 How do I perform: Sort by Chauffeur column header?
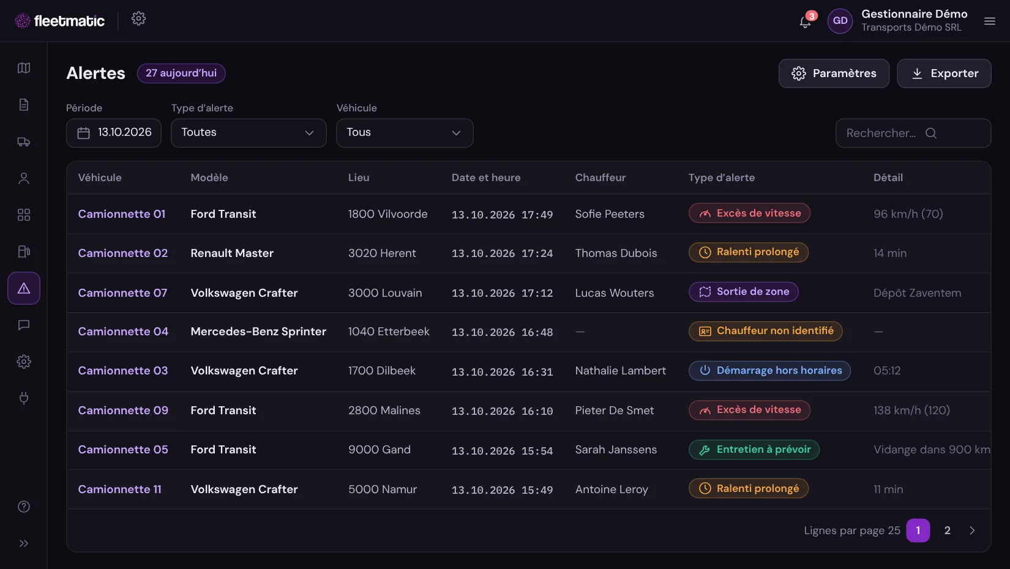[x=600, y=177]
